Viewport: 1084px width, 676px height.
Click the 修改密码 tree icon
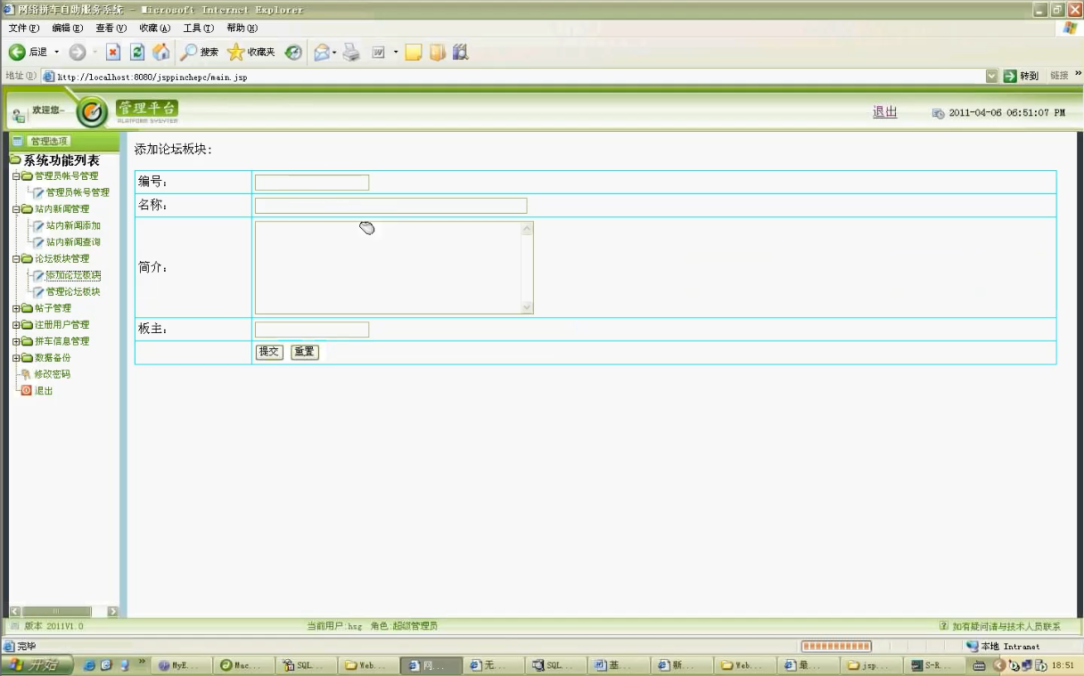[26, 374]
